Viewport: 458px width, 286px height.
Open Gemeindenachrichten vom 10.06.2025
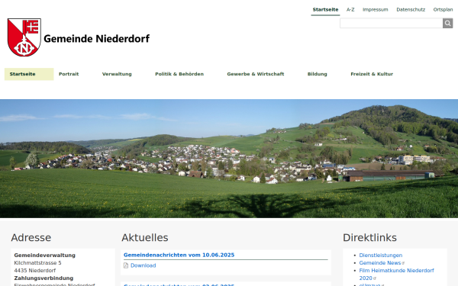pyautogui.click(x=179, y=255)
